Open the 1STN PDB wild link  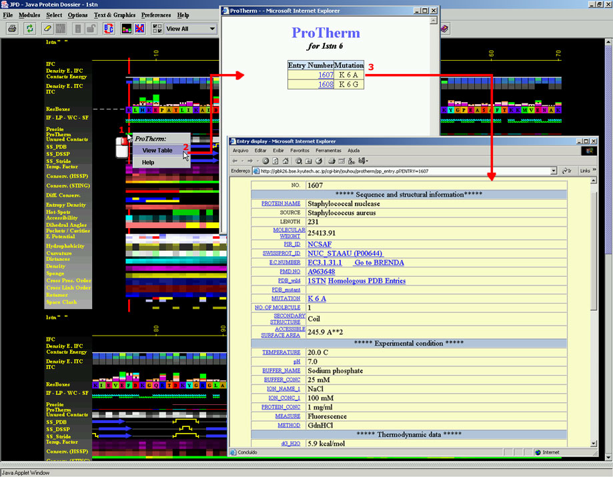(317, 281)
